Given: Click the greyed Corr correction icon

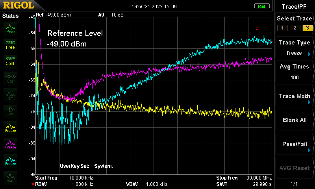Looking at the screenshot, I should tap(11, 78).
